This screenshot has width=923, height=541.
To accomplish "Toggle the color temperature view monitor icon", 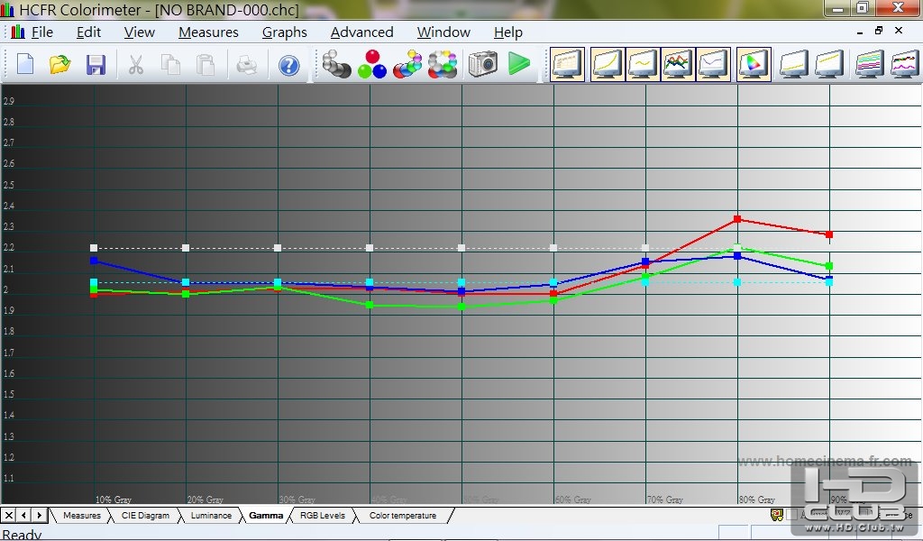I will pos(713,64).
